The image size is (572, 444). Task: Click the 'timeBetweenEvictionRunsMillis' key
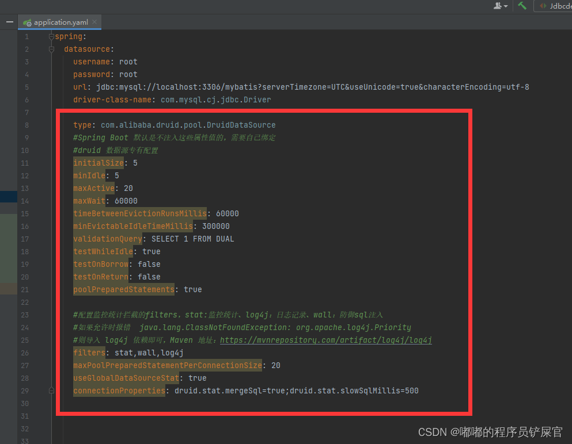click(x=140, y=213)
